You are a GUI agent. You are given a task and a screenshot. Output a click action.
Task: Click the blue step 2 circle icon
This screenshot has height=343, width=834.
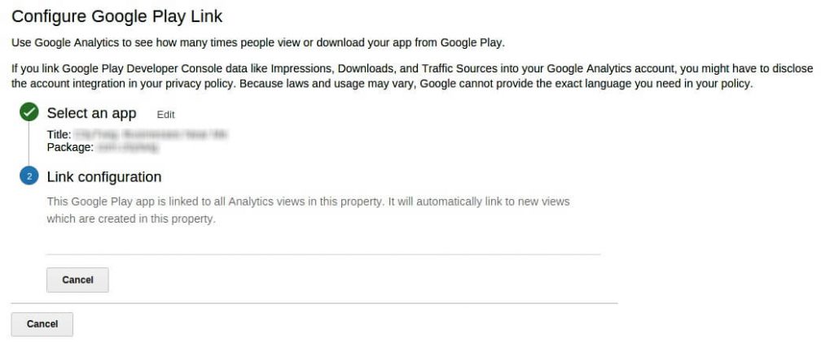tap(29, 176)
